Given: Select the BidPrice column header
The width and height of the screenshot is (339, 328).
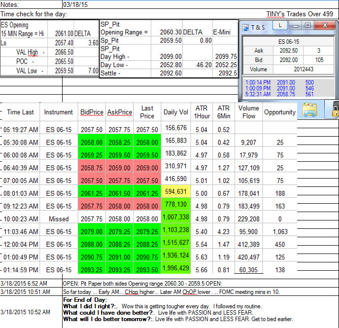Looking at the screenshot, I should click(x=92, y=112).
